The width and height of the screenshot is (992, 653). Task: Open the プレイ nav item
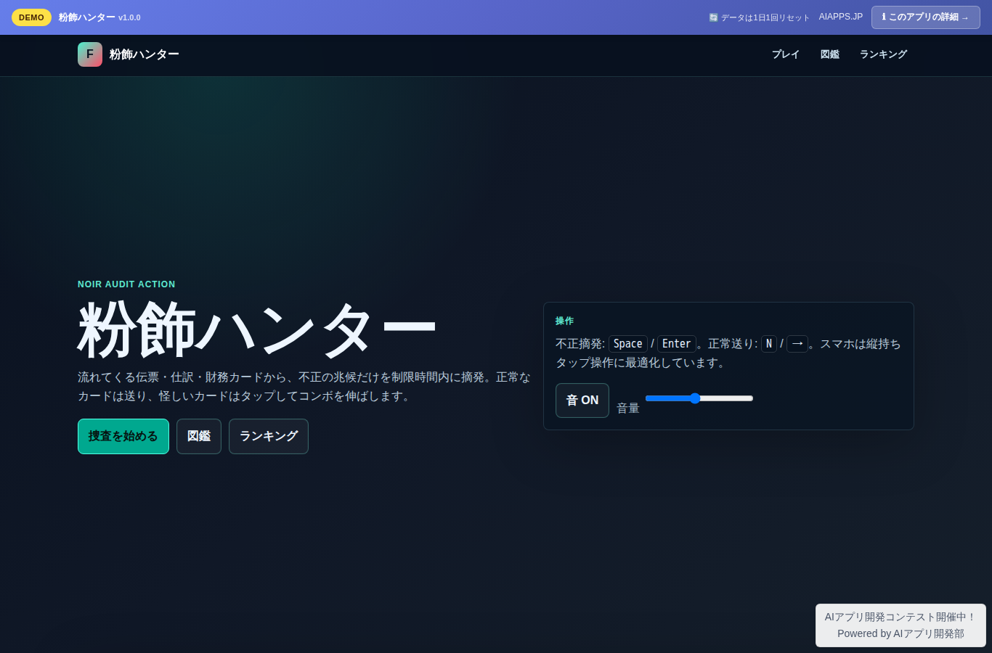pyautogui.click(x=786, y=54)
